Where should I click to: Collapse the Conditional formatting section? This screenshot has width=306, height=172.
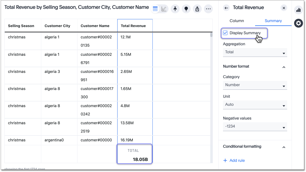tap(284, 147)
